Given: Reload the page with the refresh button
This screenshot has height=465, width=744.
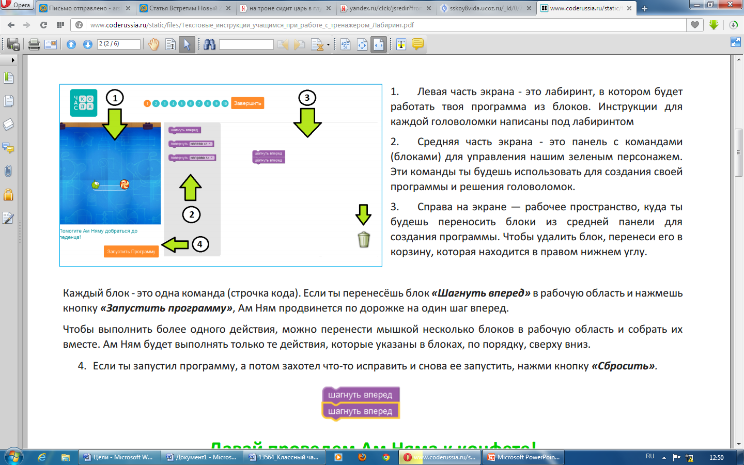Looking at the screenshot, I should (43, 25).
